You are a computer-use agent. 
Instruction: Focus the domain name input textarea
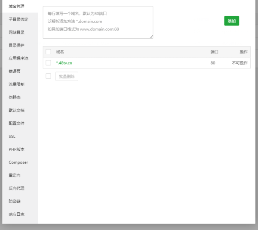[x=98, y=22]
